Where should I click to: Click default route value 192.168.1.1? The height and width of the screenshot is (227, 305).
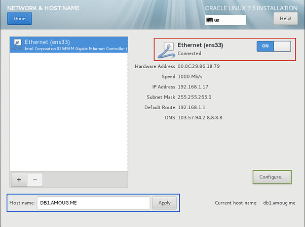(192, 107)
